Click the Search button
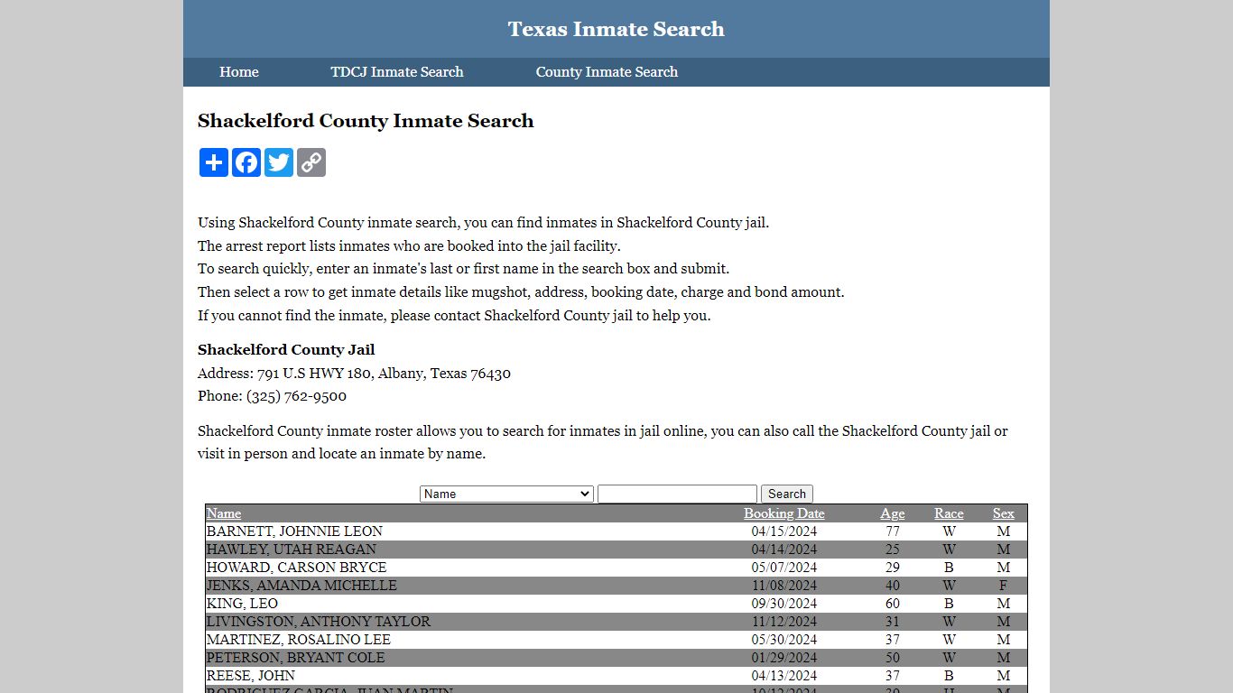The image size is (1233, 693). point(787,494)
